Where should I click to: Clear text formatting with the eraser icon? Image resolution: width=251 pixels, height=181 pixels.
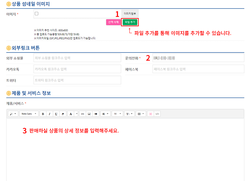[x=63, y=114]
